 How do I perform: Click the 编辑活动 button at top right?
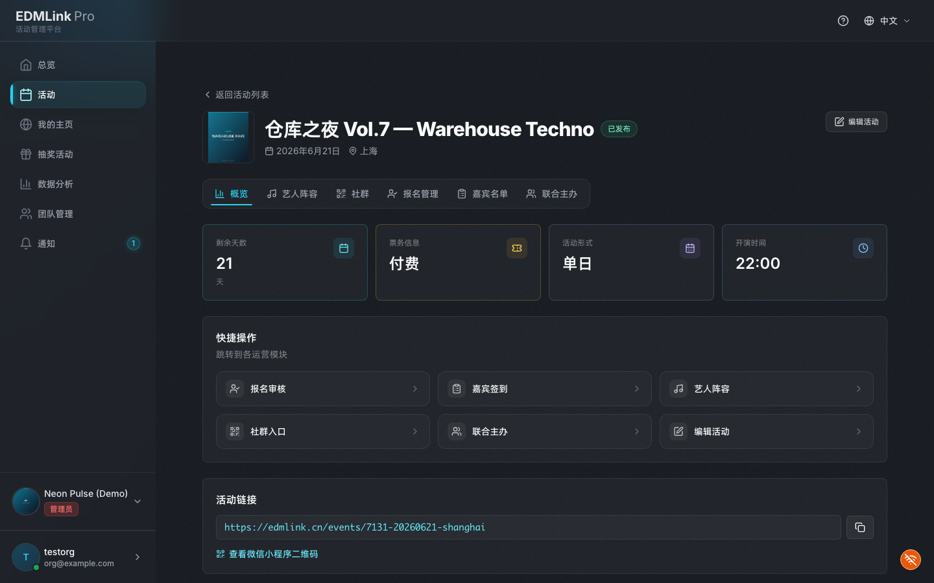(x=856, y=122)
